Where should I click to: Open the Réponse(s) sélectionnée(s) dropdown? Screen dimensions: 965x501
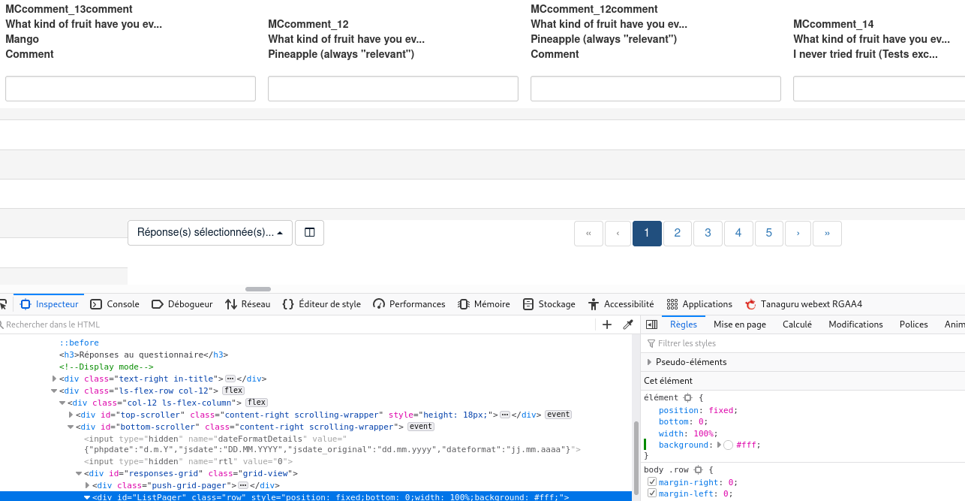[x=210, y=233]
